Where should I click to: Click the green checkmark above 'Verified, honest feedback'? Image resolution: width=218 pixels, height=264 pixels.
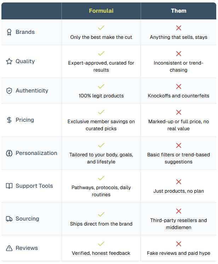(x=101, y=244)
